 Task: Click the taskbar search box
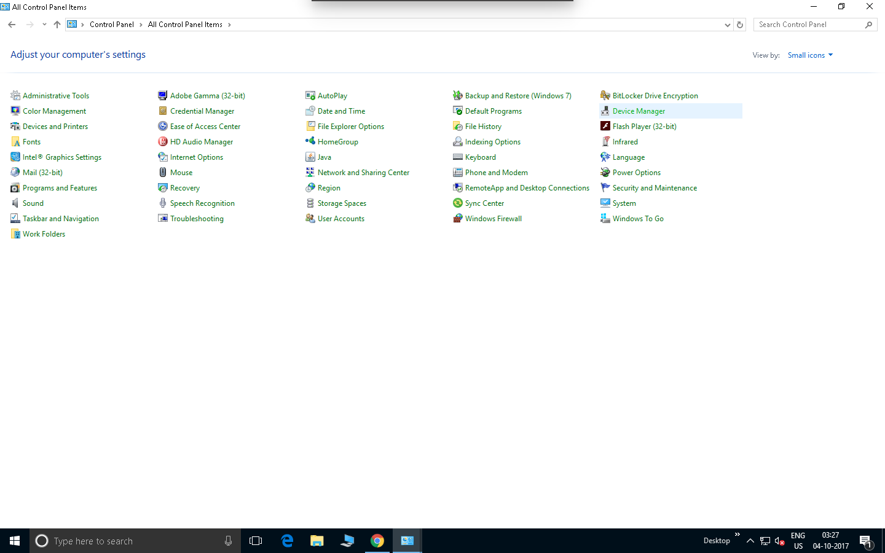click(x=135, y=541)
